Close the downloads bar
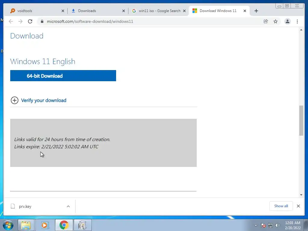Image resolution: width=308 pixels, height=231 pixels. pos(298,206)
